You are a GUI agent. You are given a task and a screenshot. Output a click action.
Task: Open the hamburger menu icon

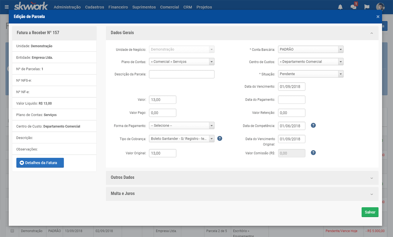tap(7, 7)
